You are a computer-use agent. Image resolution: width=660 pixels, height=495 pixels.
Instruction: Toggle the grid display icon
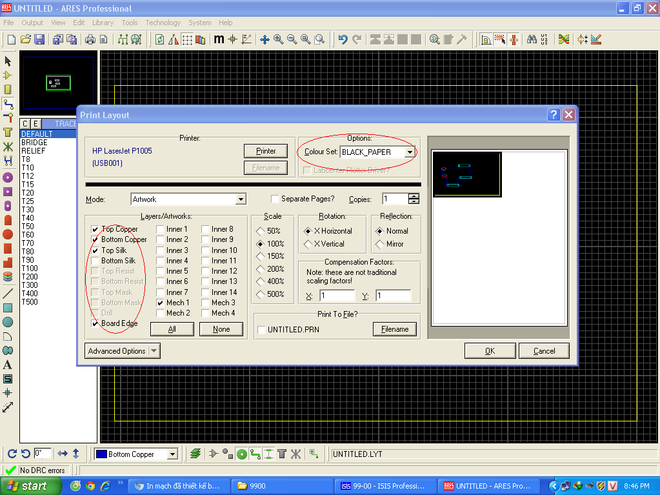(186, 39)
